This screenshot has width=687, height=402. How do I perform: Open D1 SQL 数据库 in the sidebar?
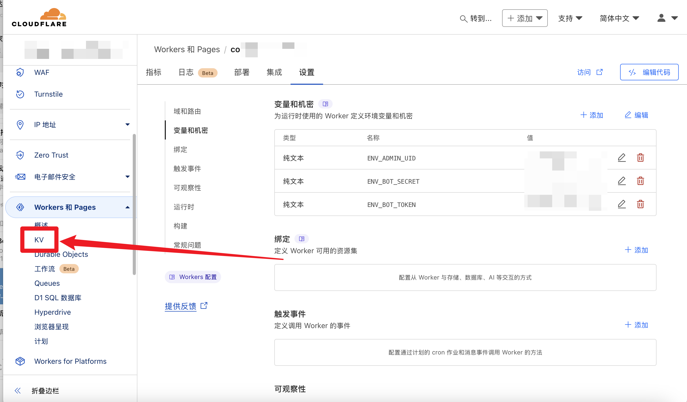point(58,298)
